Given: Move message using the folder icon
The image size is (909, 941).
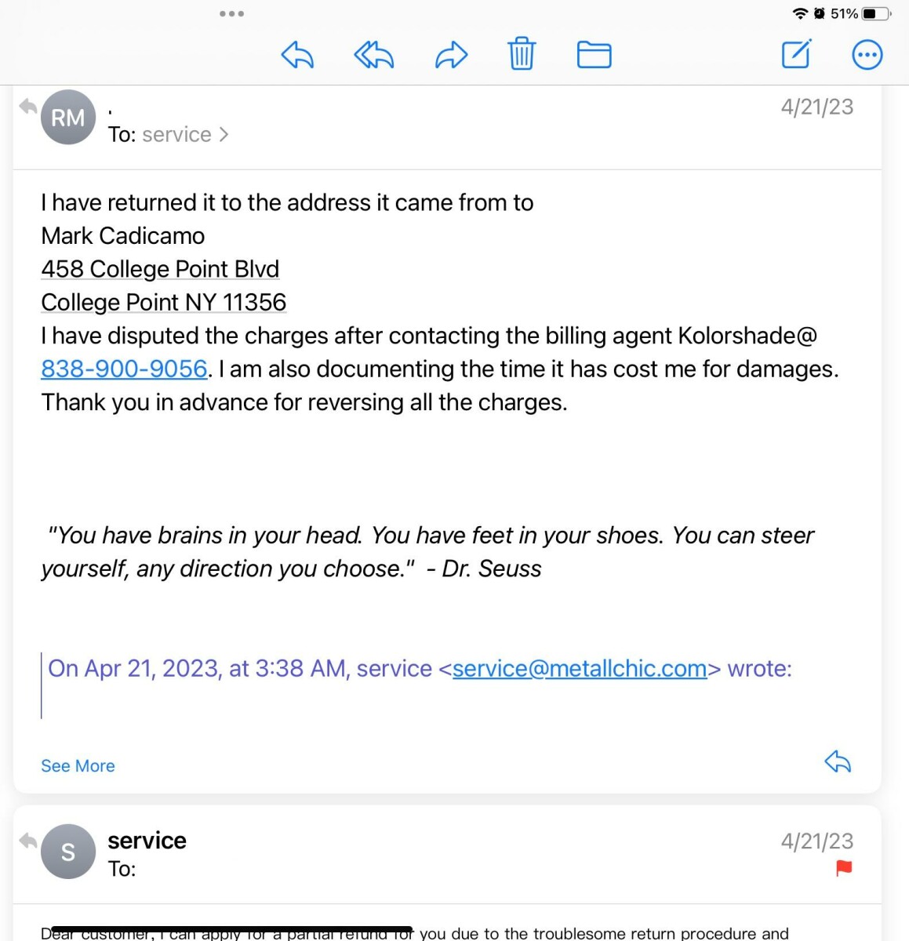Looking at the screenshot, I should coord(594,54).
